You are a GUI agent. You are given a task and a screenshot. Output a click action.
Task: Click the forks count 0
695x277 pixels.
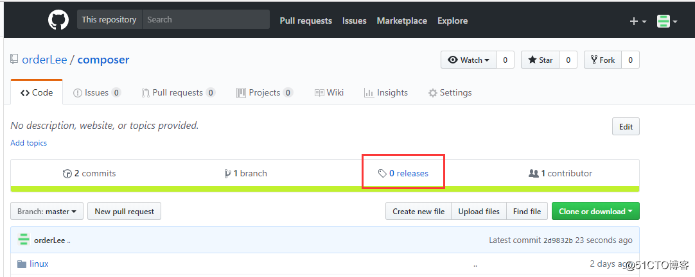coord(630,60)
